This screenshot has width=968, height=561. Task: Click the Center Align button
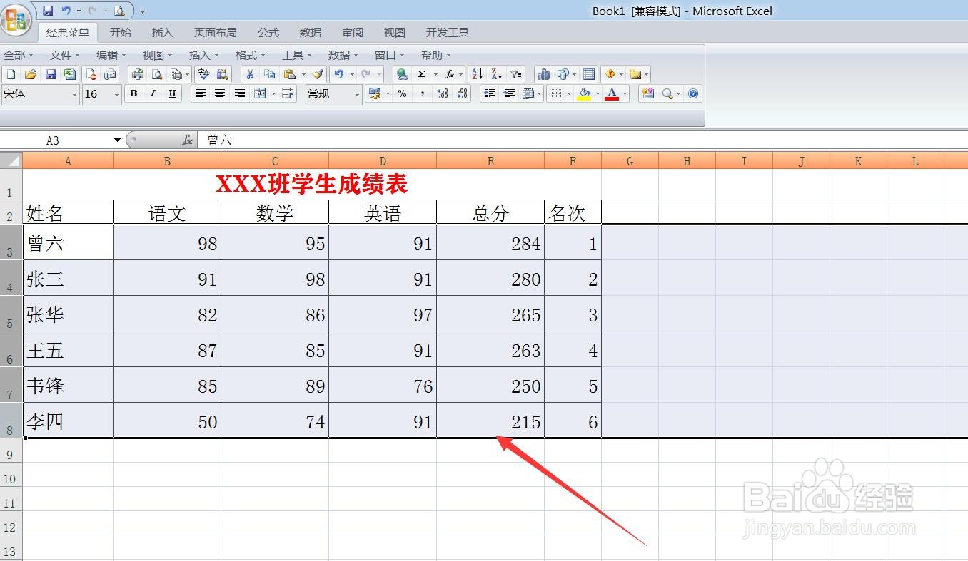click(220, 93)
